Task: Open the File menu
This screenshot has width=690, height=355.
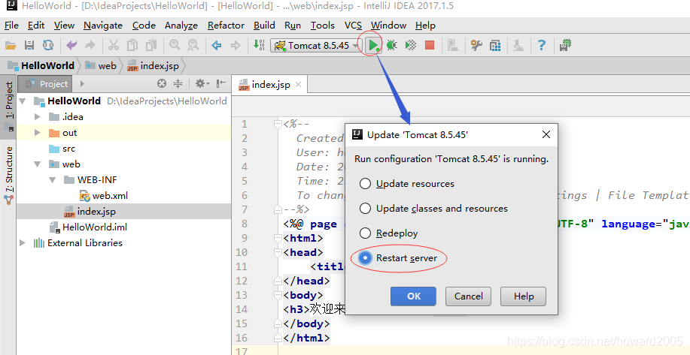Action: pos(11,26)
